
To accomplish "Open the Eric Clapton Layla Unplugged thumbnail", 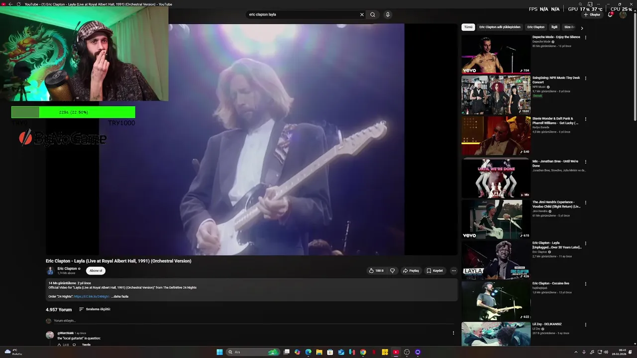I will pos(496,260).
